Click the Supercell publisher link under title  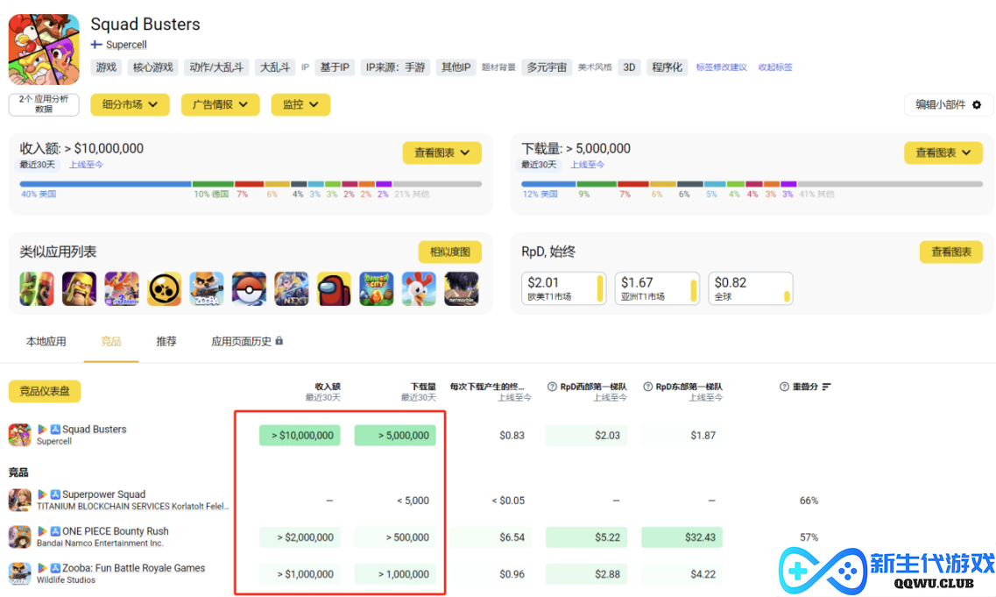[126, 45]
